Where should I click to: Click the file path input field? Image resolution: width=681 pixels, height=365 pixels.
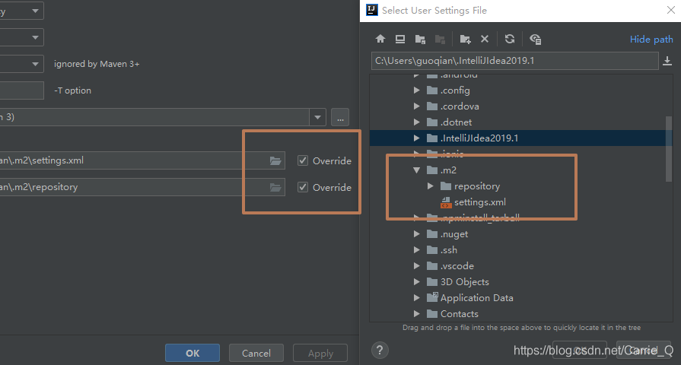(514, 61)
